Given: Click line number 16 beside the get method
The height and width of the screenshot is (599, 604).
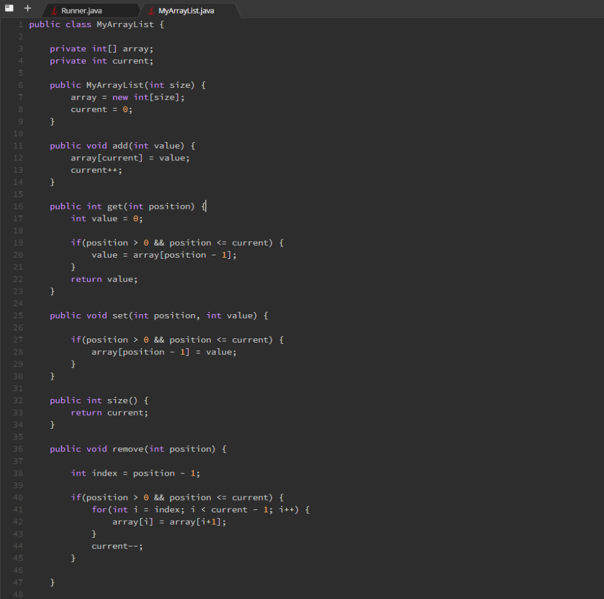Looking at the screenshot, I should pos(18,206).
